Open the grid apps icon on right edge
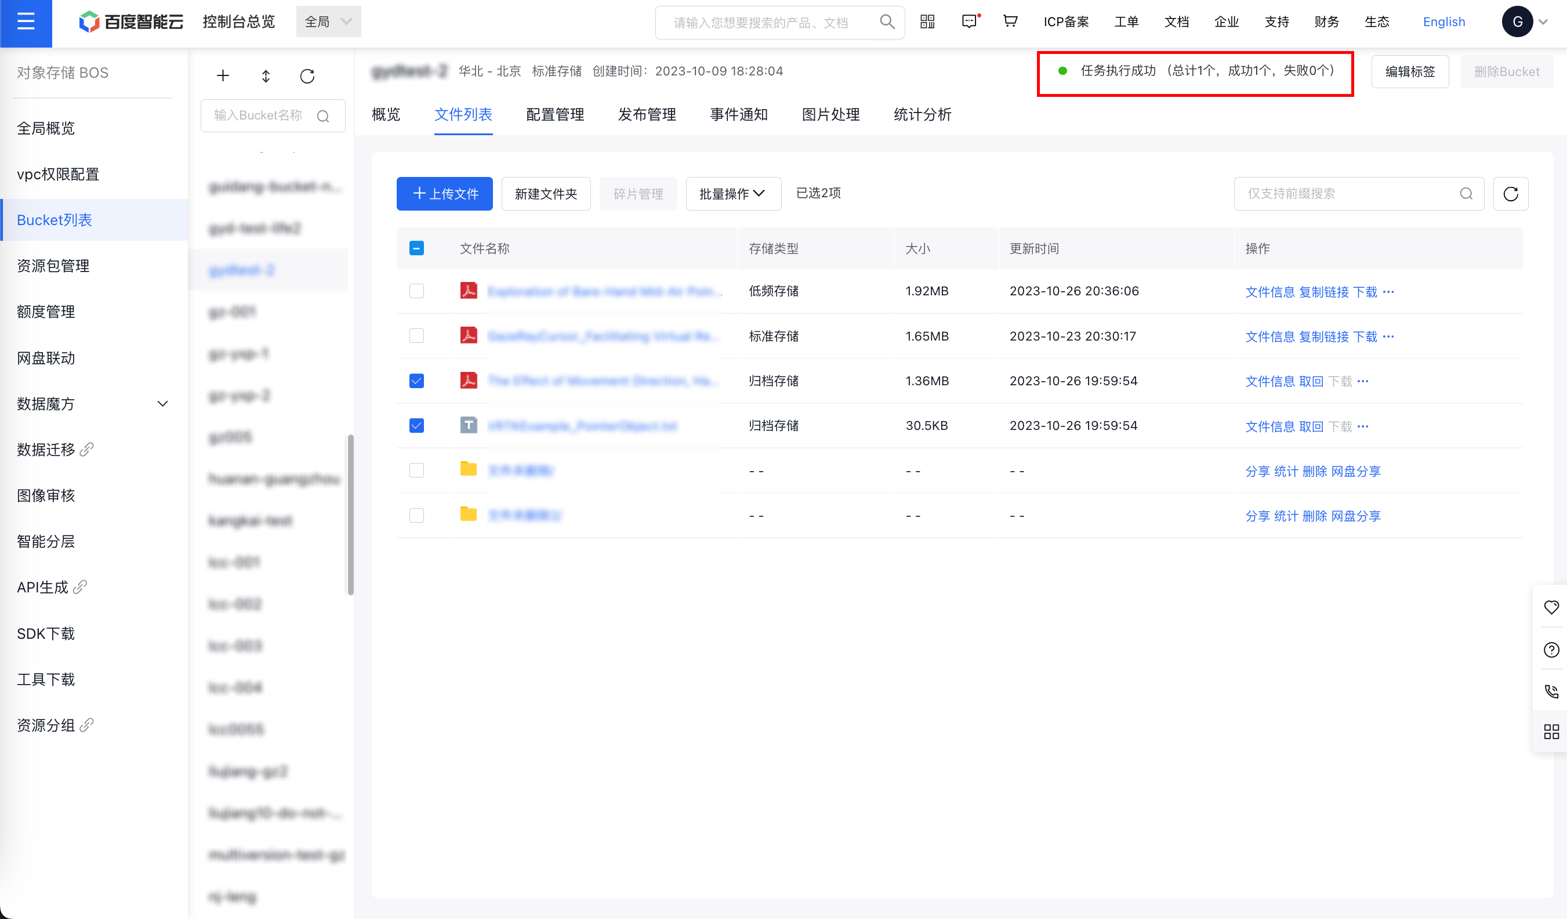This screenshot has height=919, width=1567. click(x=1551, y=732)
